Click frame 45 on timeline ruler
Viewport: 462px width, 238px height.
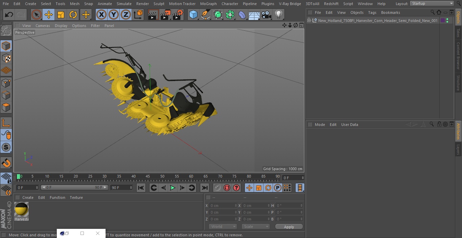(148, 176)
